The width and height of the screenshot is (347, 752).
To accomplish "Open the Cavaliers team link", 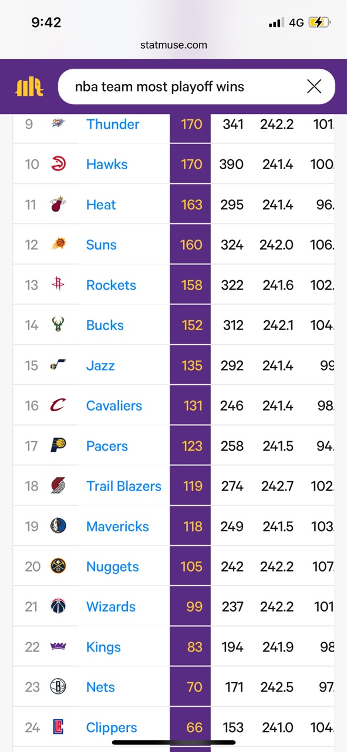I will click(x=114, y=405).
